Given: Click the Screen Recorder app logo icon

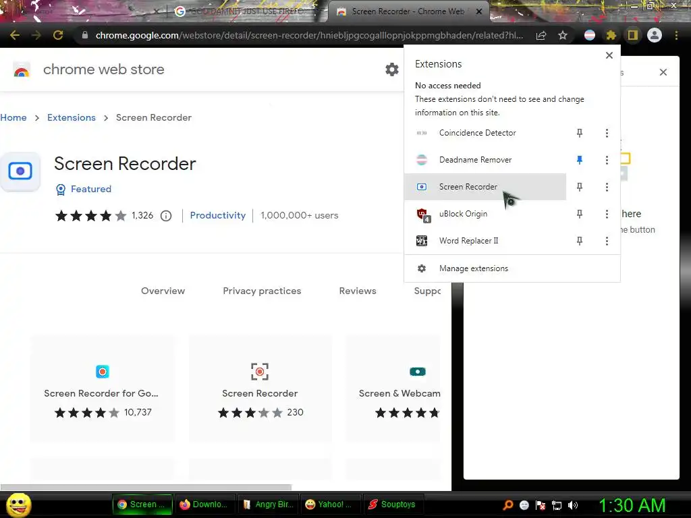Looking at the screenshot, I should (x=20, y=171).
